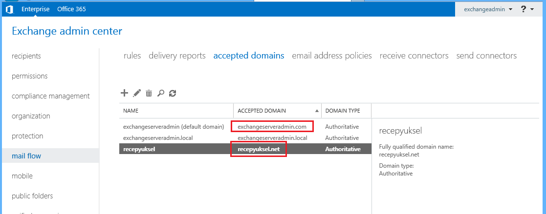The image size is (546, 214).
Task: Open email address policies tab
Action: click(332, 56)
